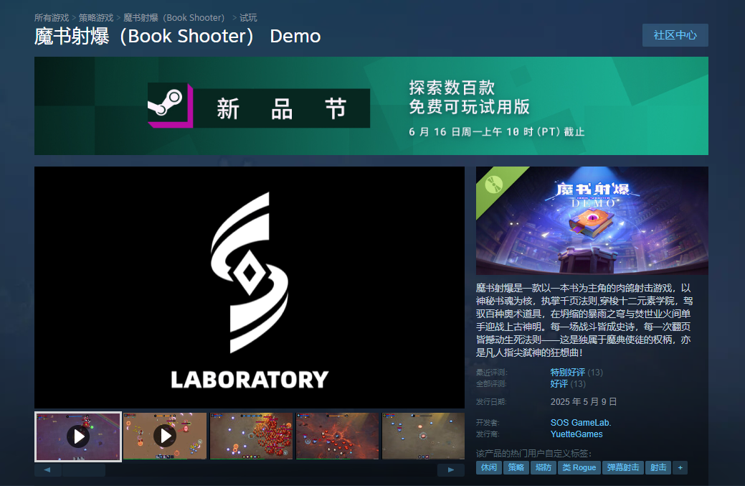Click the 全部评测 label
Image resolution: width=745 pixels, height=486 pixels.
tap(491, 384)
